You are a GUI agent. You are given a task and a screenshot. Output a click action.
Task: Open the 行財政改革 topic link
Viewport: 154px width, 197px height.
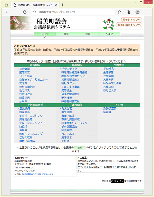point(26,94)
